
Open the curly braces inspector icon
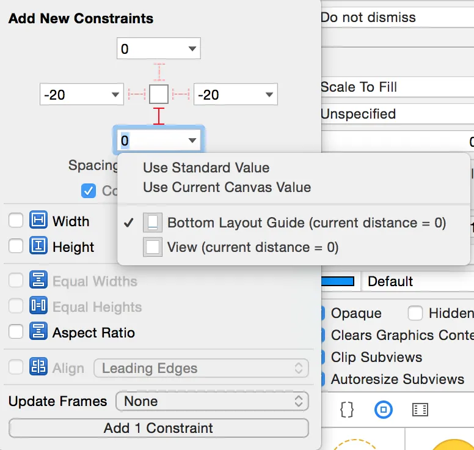346,410
